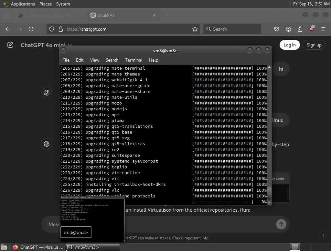Image resolution: width=331 pixels, height=251 pixels.
Task: Open the tracking protection shield icon
Action: 52,29
